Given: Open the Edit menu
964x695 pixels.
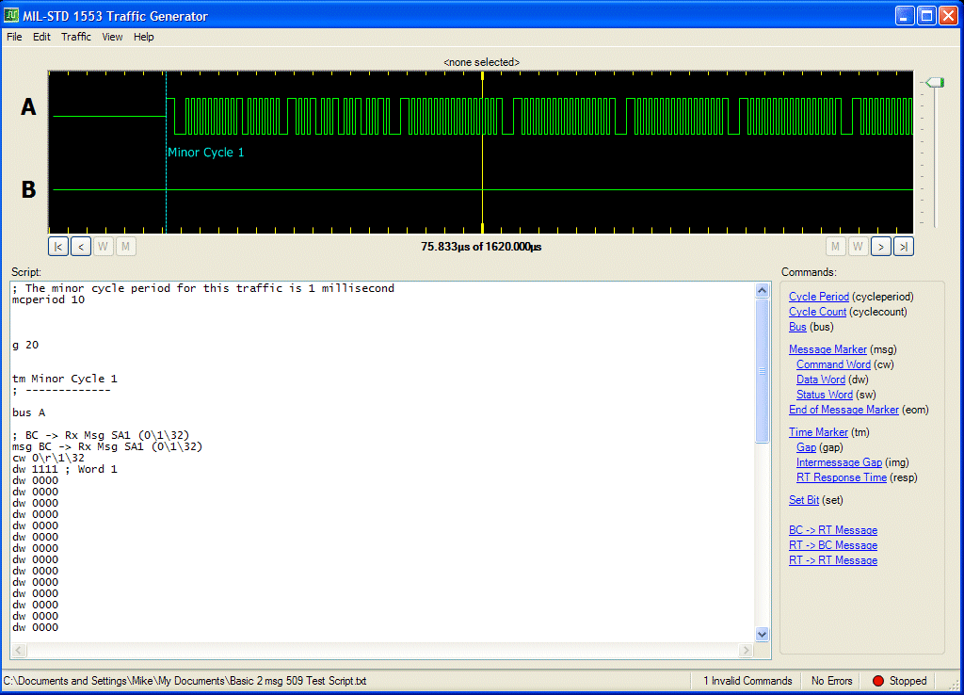Looking at the screenshot, I should 41,37.
